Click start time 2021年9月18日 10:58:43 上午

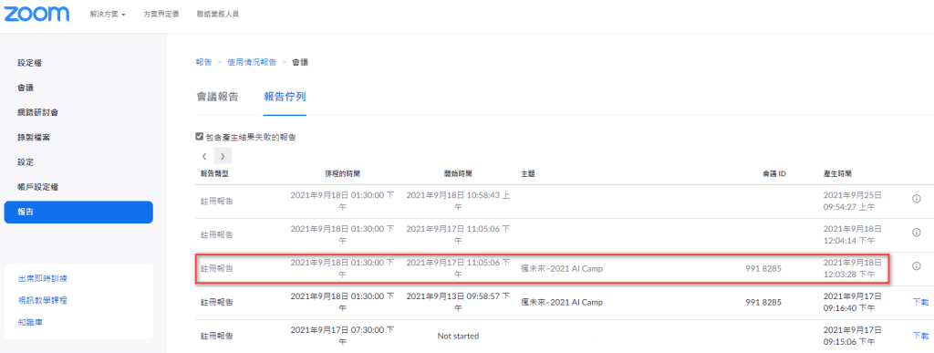coord(458,201)
